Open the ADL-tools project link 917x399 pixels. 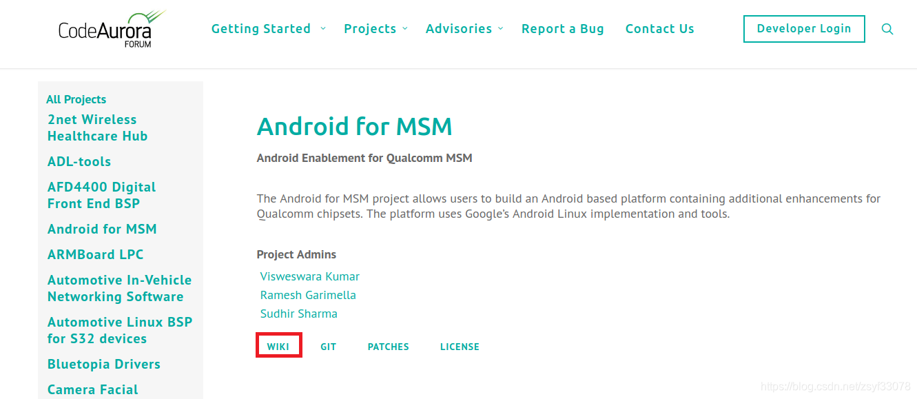(79, 161)
